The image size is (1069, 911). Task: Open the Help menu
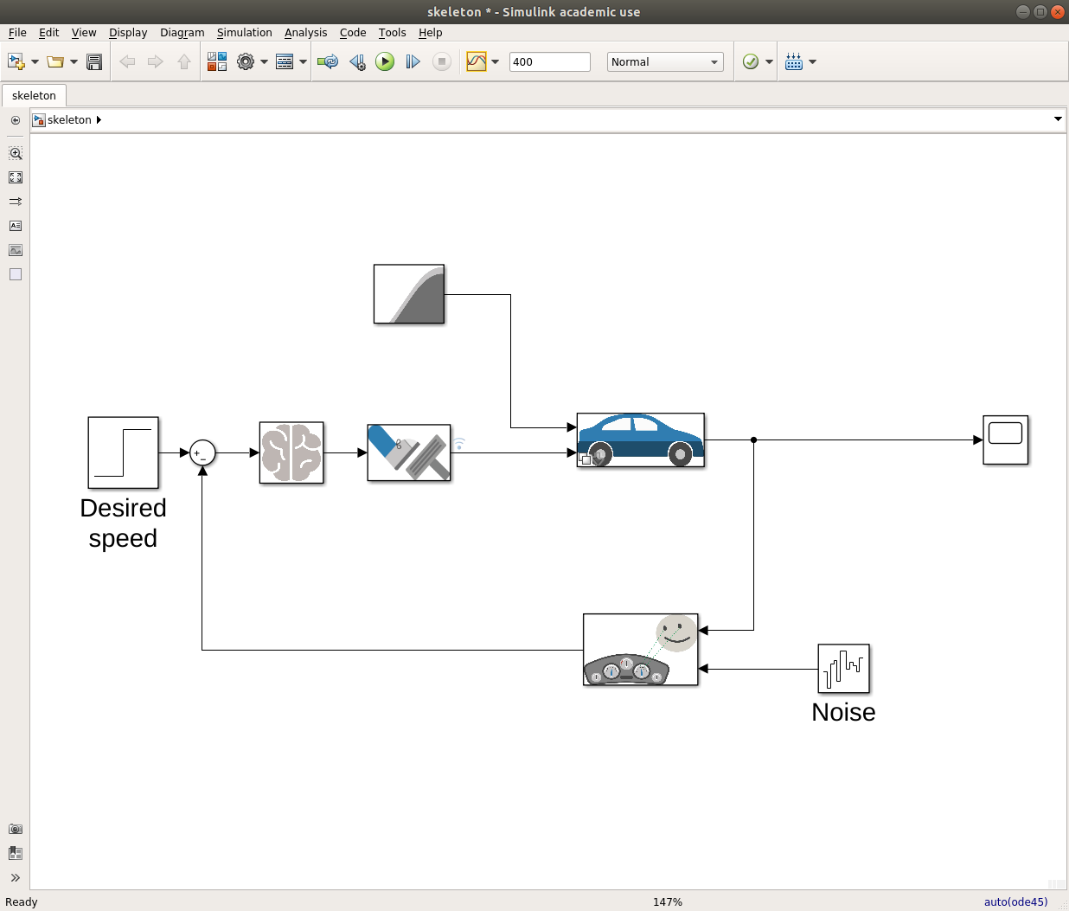(430, 32)
